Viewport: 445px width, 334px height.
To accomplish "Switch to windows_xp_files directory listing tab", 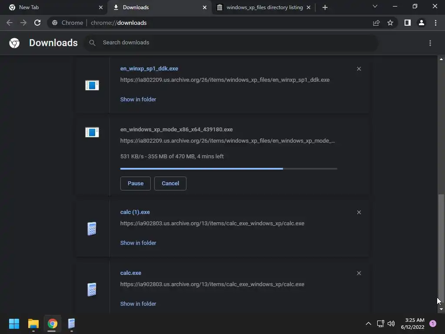I will coord(263,7).
